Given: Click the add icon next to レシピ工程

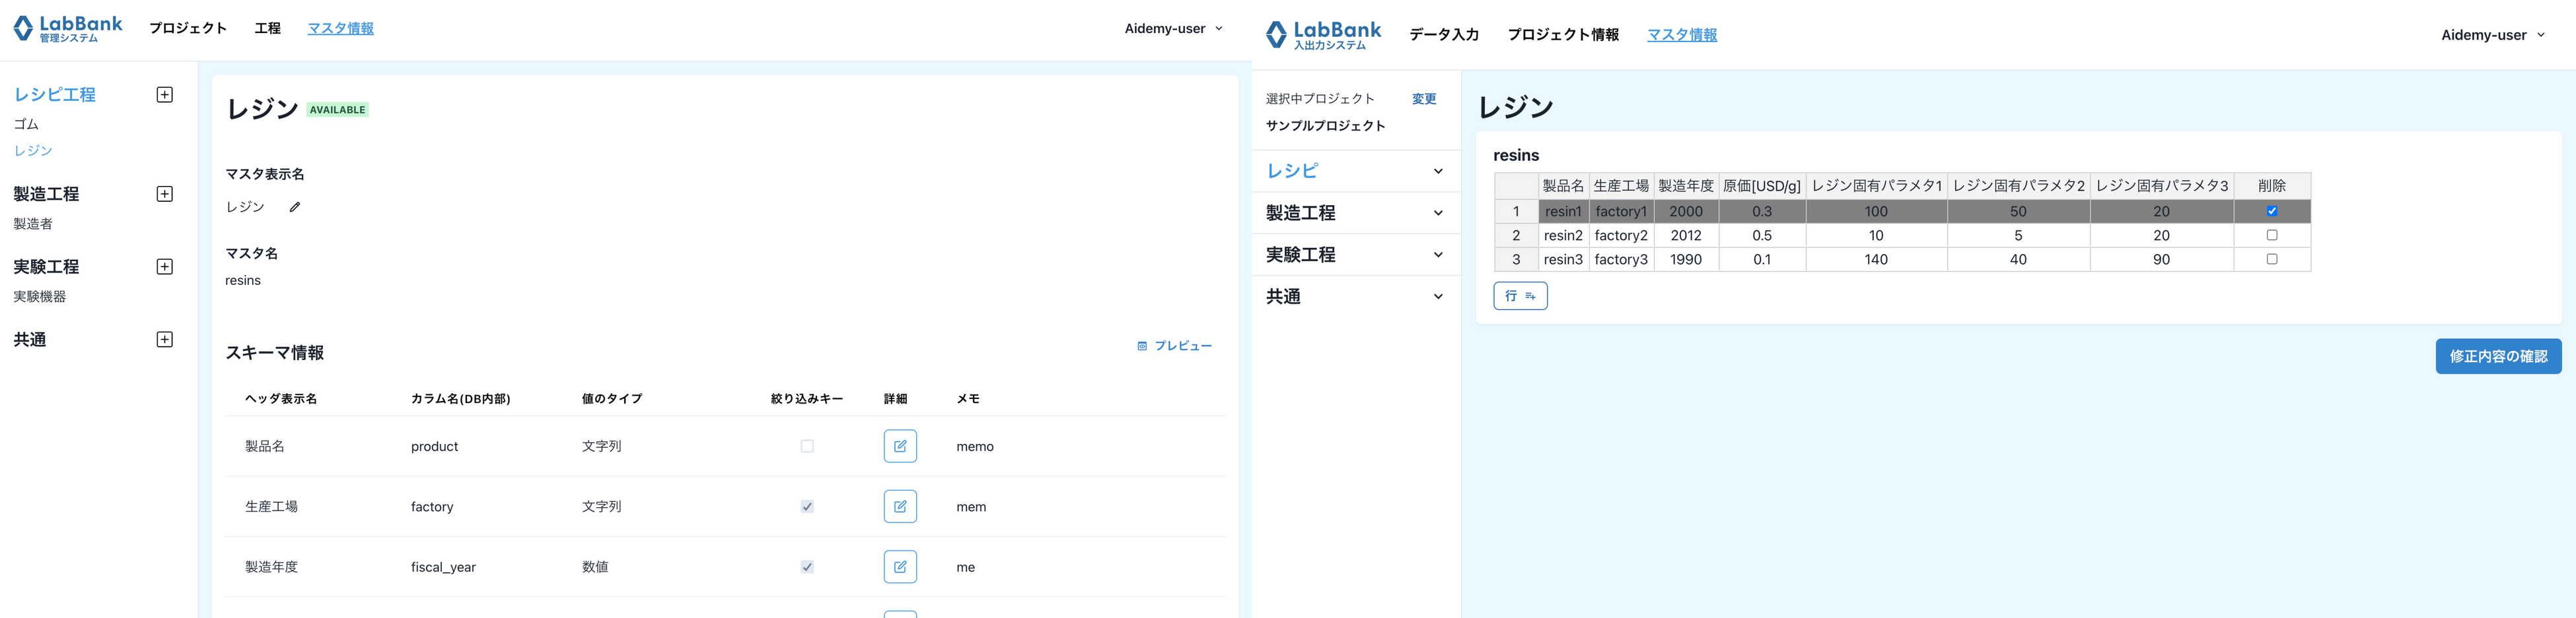Looking at the screenshot, I should pyautogui.click(x=163, y=94).
